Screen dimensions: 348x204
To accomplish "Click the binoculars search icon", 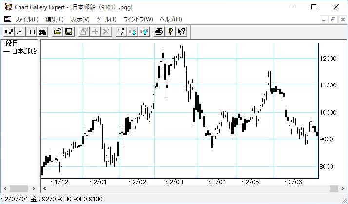I will tap(42, 32).
